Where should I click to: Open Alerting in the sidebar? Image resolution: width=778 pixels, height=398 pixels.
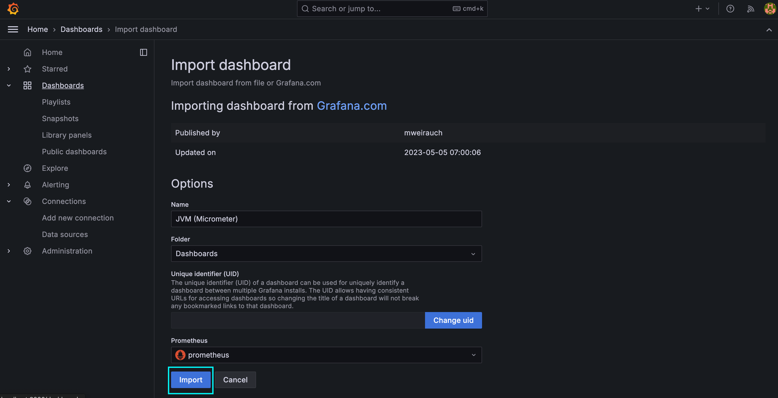click(55, 185)
